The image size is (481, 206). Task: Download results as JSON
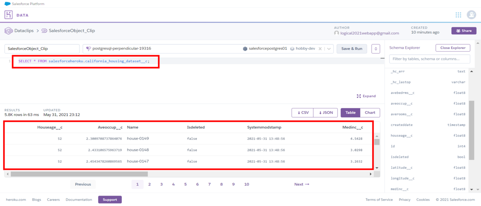[325, 112]
